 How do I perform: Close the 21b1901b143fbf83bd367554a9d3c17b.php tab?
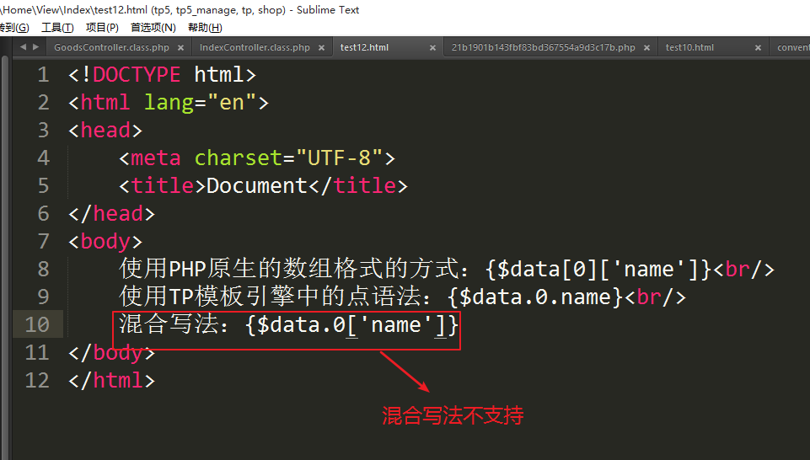(646, 48)
